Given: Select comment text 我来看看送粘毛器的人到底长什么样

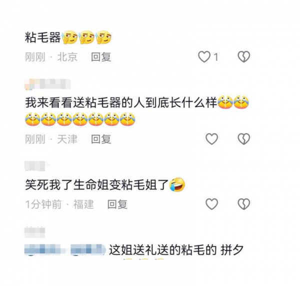Looking at the screenshot, I should tap(121, 103).
